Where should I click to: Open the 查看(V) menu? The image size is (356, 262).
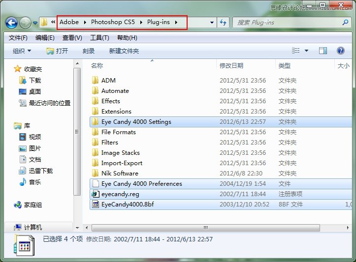coord(72,38)
